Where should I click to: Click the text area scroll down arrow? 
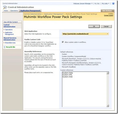[x=108, y=106]
